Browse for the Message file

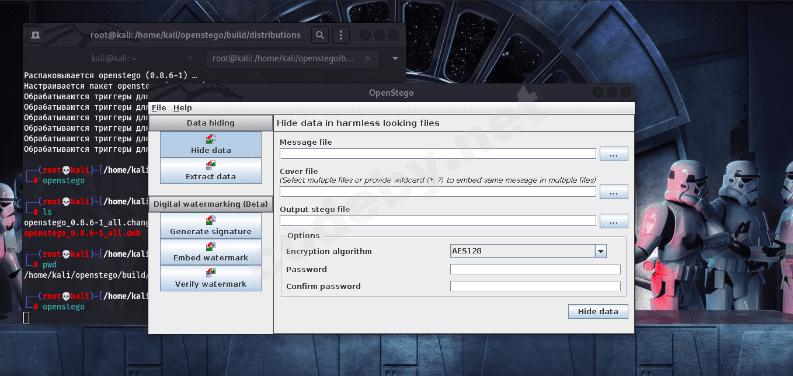pos(613,154)
